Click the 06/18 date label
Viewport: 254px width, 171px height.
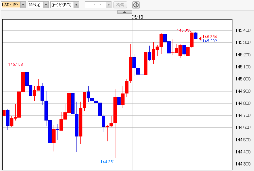coord(137,17)
